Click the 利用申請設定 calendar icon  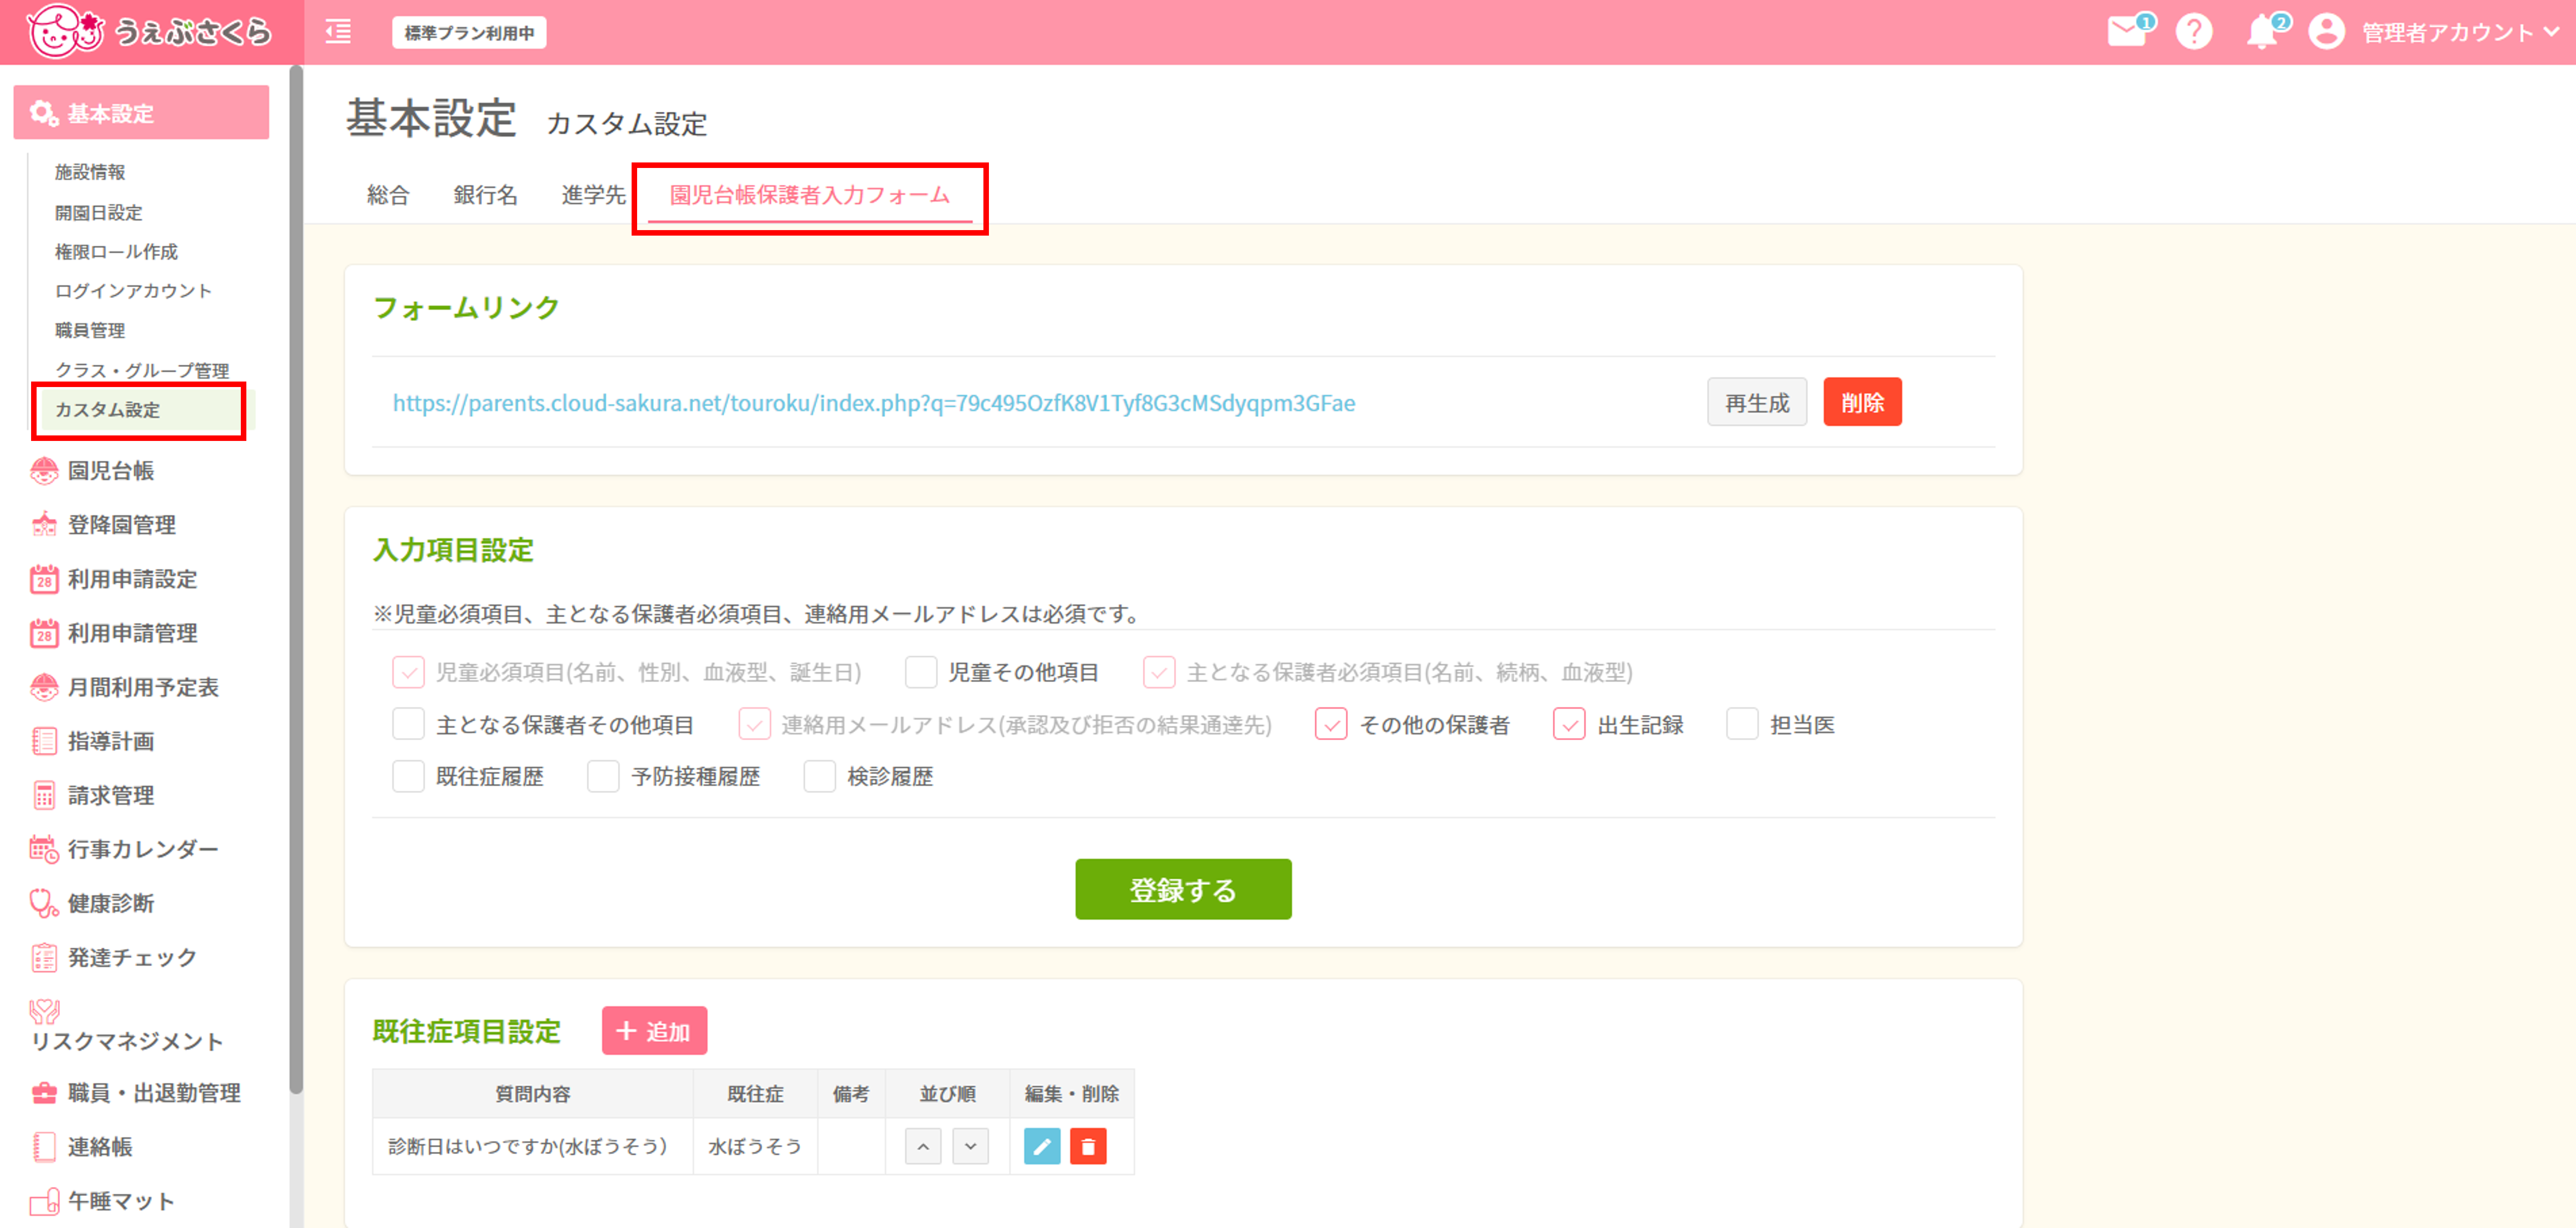[44, 579]
